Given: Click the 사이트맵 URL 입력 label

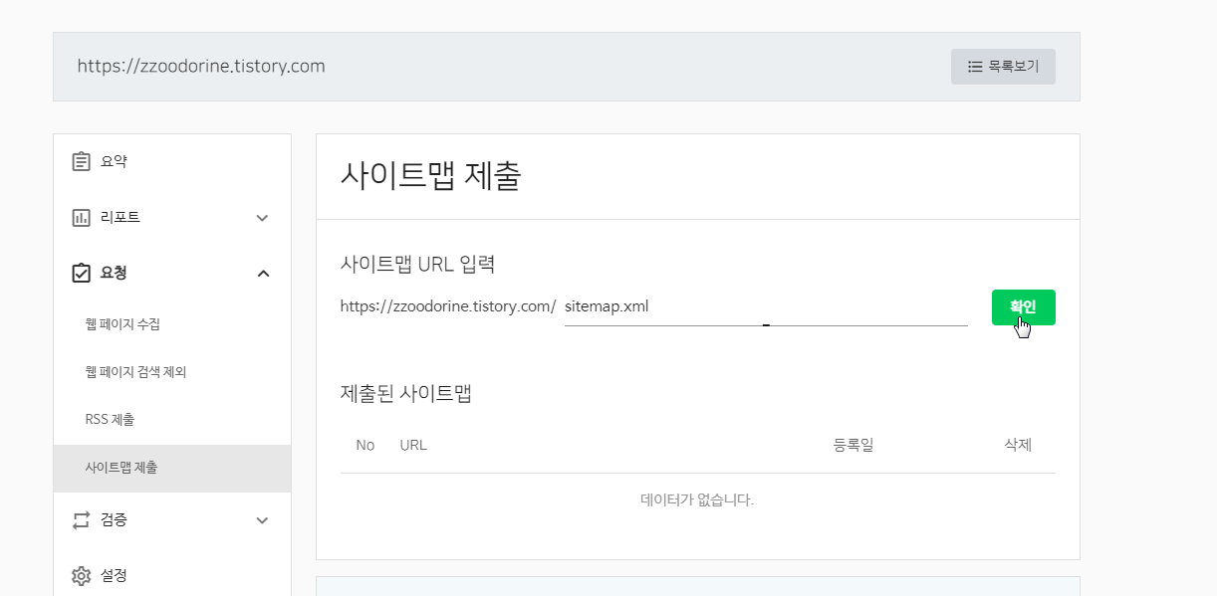Looking at the screenshot, I should (x=418, y=265).
